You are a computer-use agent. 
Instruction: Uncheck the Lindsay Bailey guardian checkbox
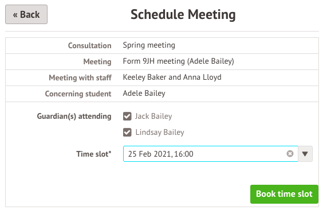pyautogui.click(x=127, y=132)
